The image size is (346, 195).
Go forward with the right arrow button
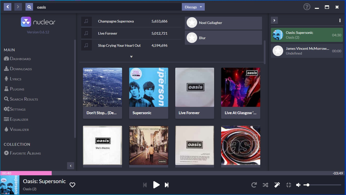tap(18, 7)
